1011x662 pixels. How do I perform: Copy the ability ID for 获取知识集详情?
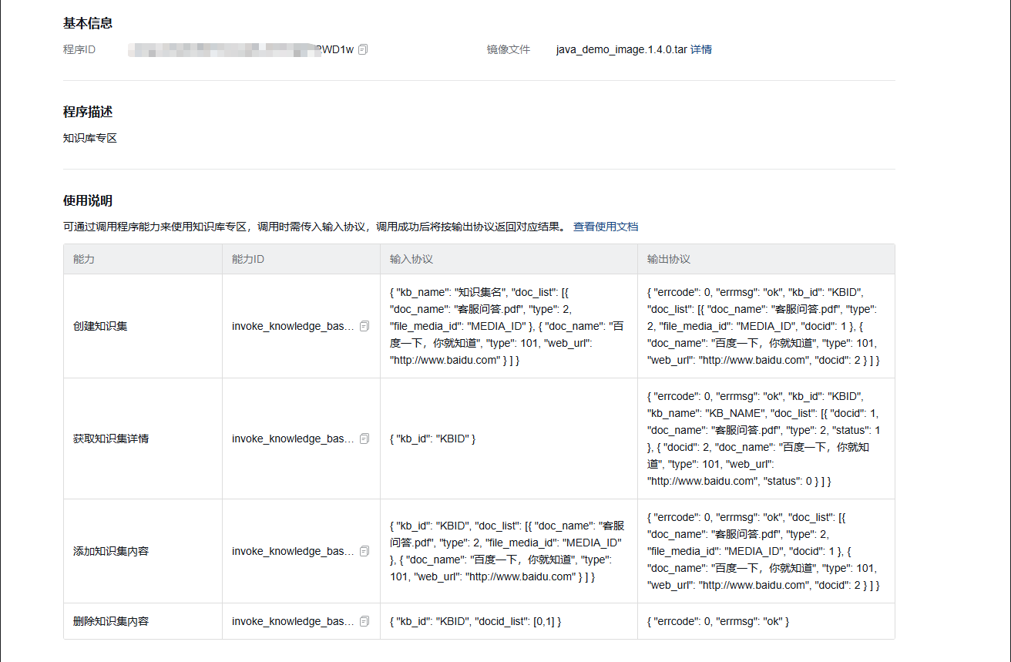point(364,439)
